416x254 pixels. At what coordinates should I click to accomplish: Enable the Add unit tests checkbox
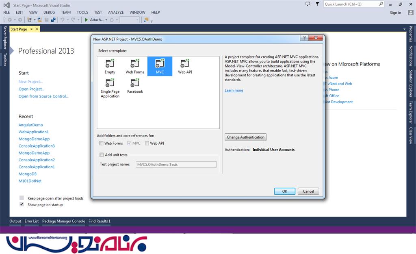pos(101,155)
